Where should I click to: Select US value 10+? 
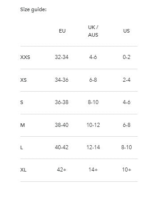[126, 170]
